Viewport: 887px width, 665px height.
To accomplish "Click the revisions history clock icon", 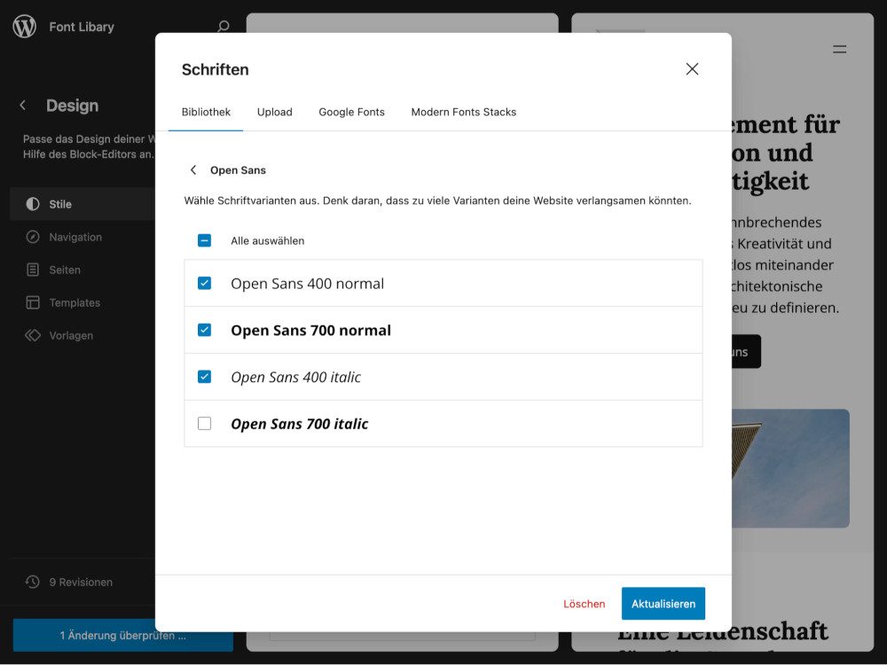I will pyautogui.click(x=33, y=583).
